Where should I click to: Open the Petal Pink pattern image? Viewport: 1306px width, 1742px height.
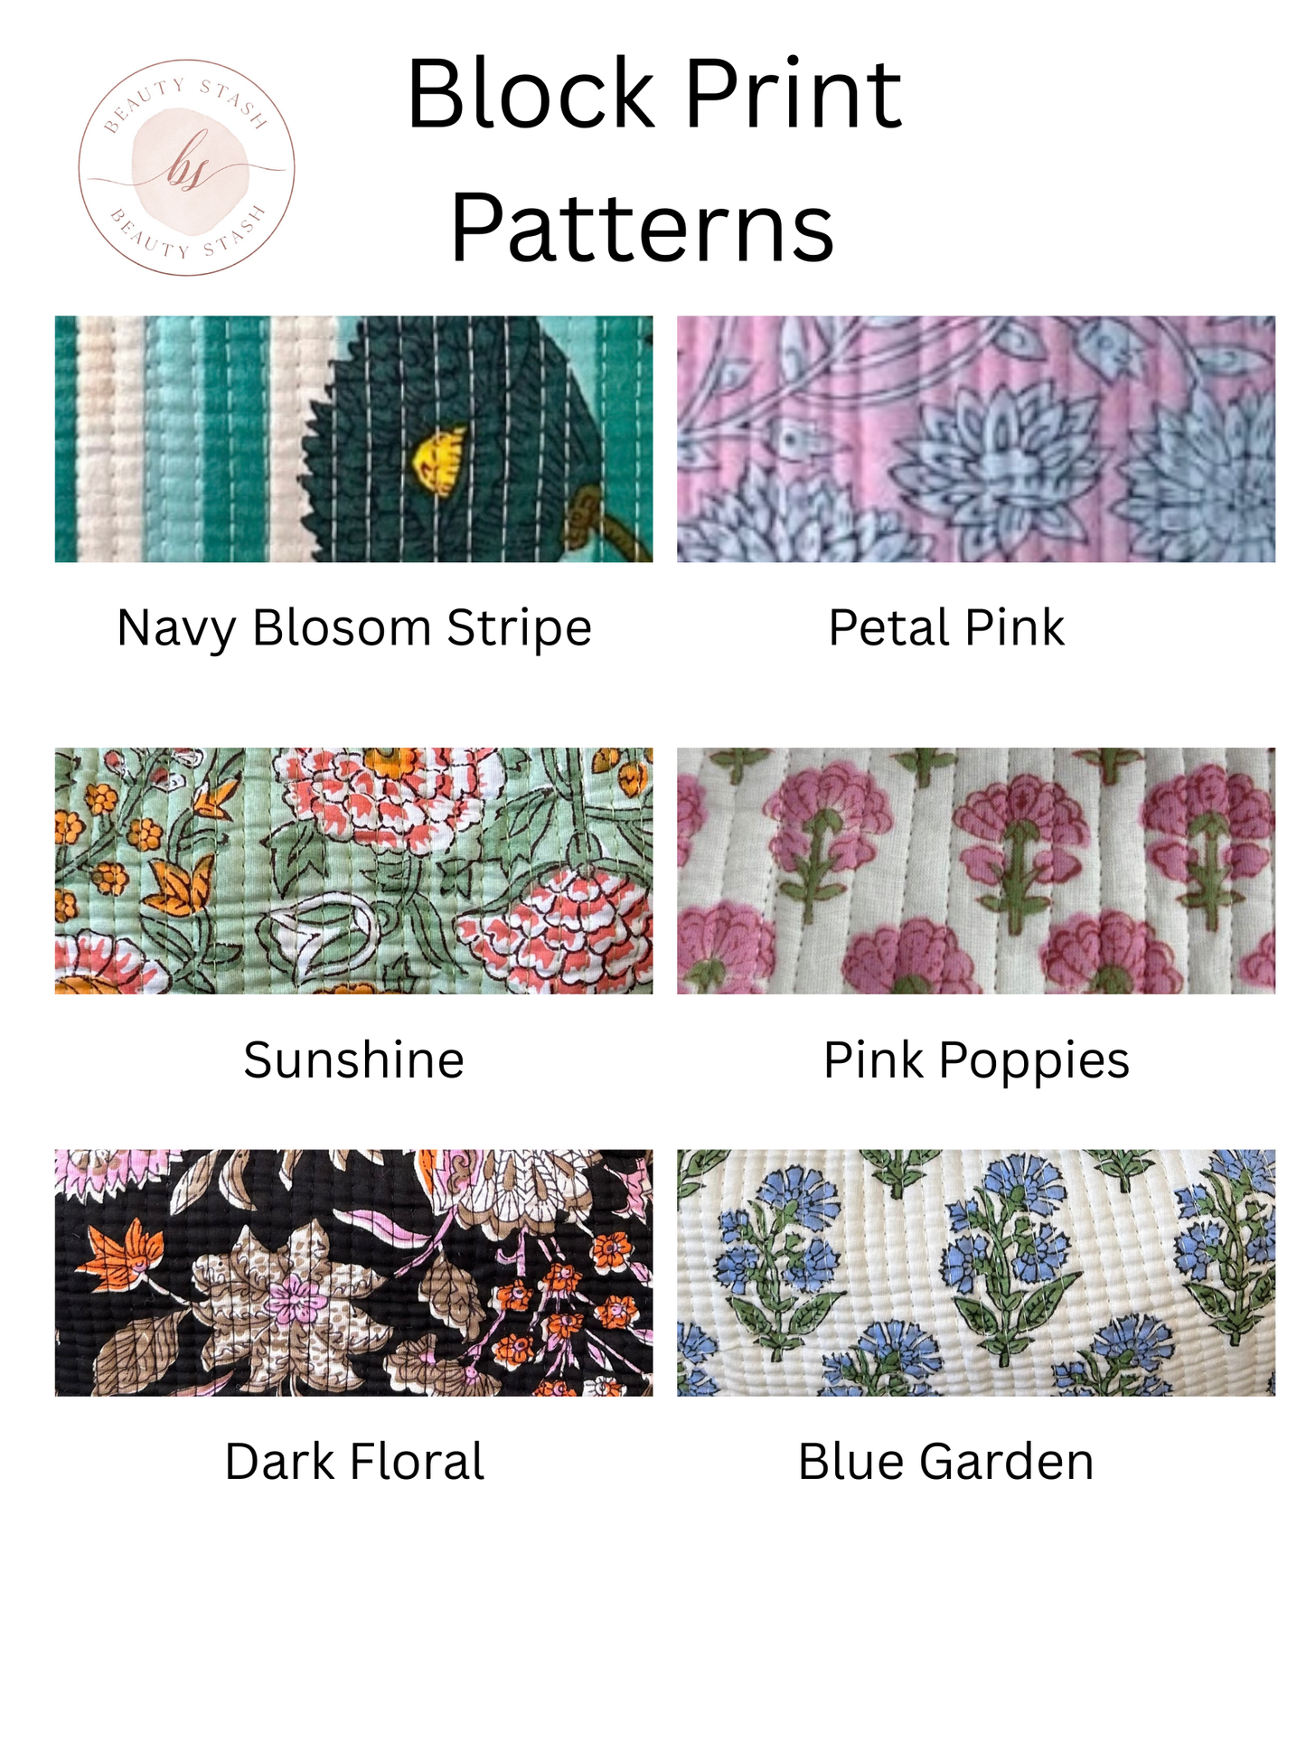click(975, 438)
